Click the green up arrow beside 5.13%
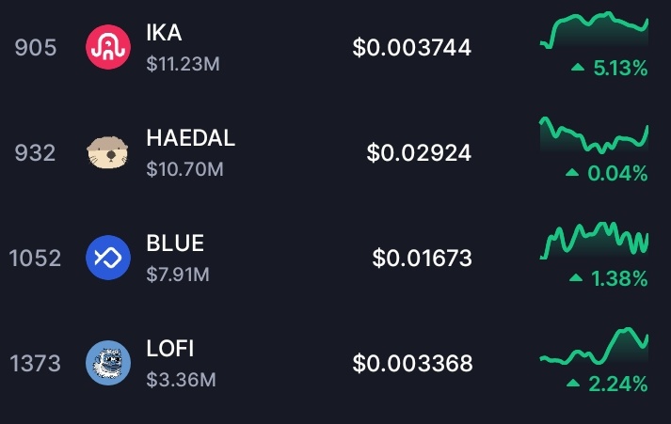 [578, 69]
